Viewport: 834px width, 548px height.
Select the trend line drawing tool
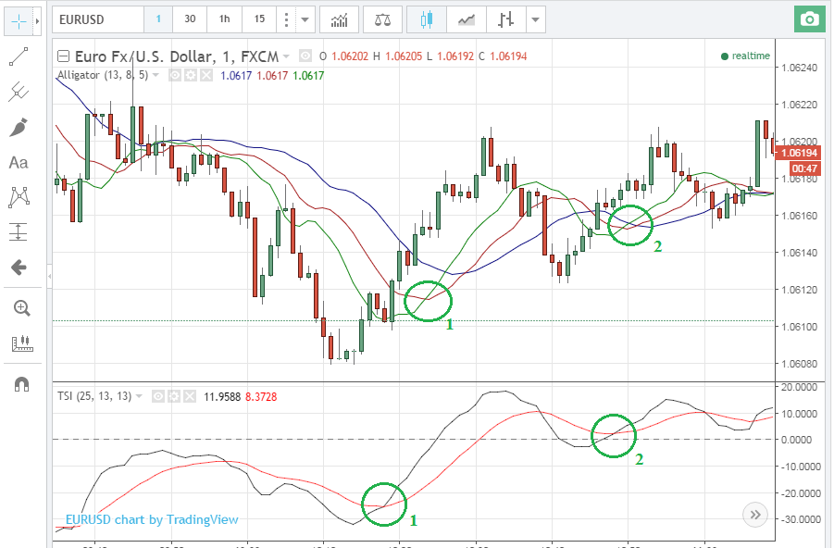click(x=19, y=56)
